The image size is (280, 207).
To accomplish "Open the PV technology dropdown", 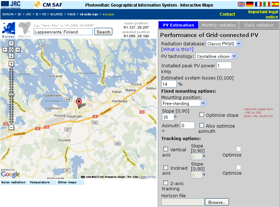I will click(x=216, y=56).
